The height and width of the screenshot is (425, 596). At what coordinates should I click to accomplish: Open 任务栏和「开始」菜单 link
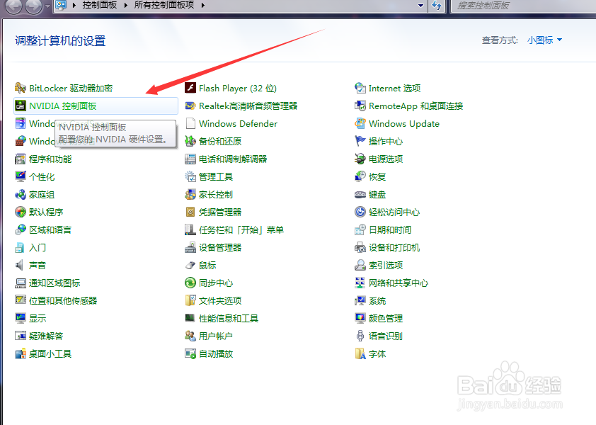point(241,229)
